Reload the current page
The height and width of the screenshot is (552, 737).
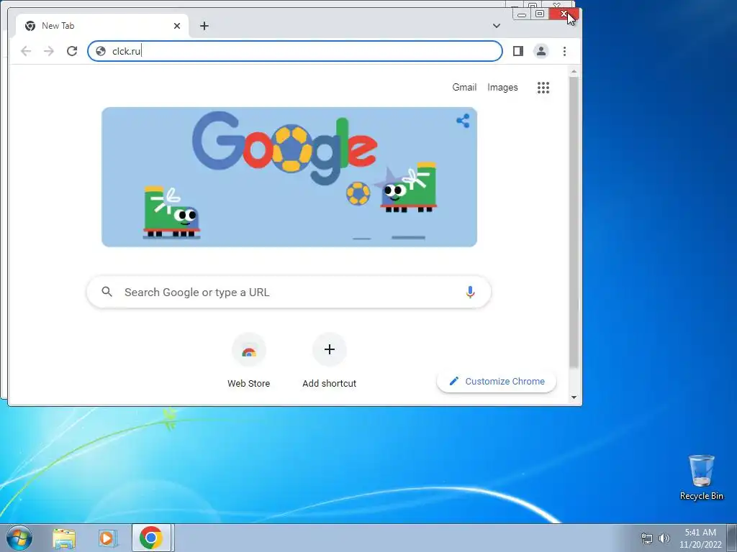pos(72,51)
